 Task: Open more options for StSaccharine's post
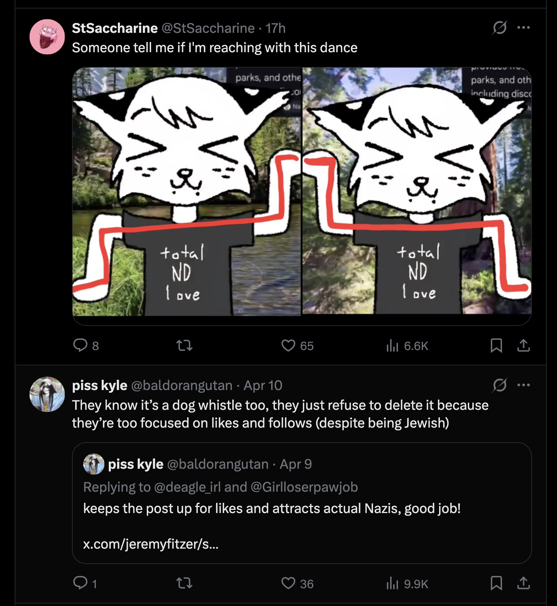pos(523,28)
